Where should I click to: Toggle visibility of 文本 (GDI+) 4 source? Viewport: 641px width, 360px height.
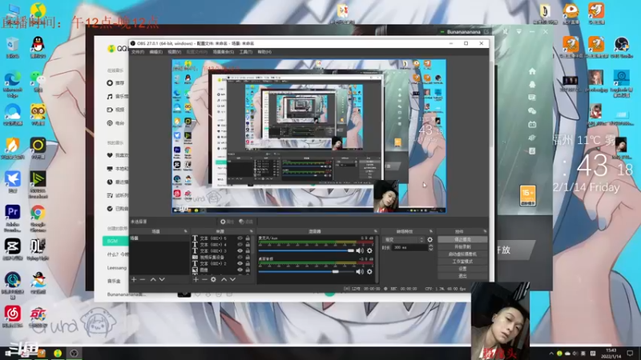pos(240,245)
